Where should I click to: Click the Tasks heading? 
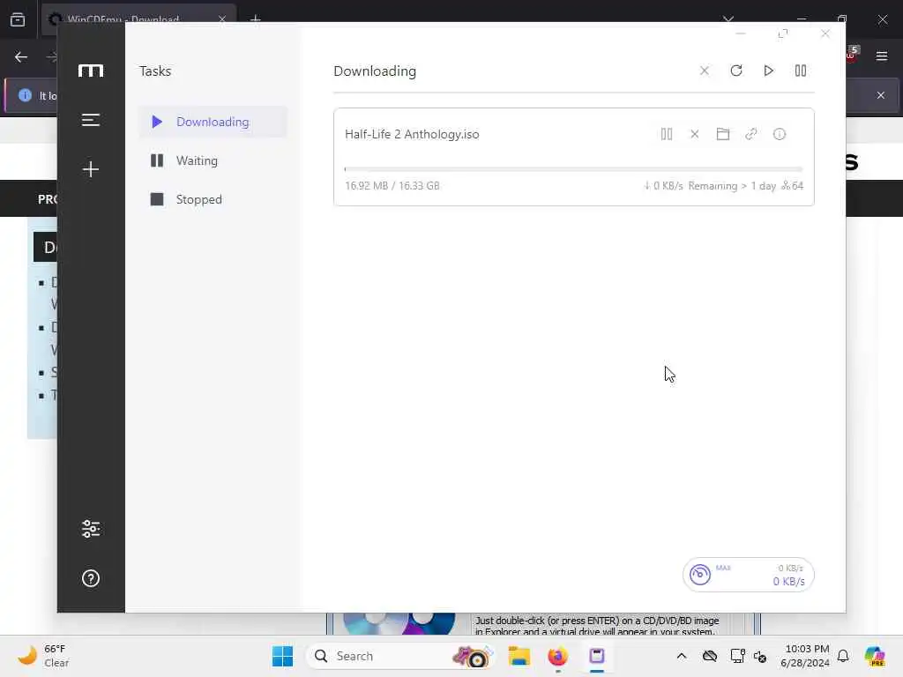[x=155, y=71]
